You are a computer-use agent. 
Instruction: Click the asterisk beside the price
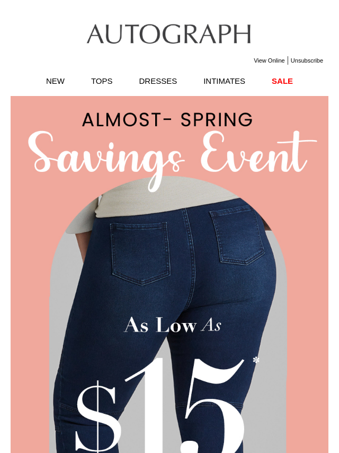click(256, 360)
